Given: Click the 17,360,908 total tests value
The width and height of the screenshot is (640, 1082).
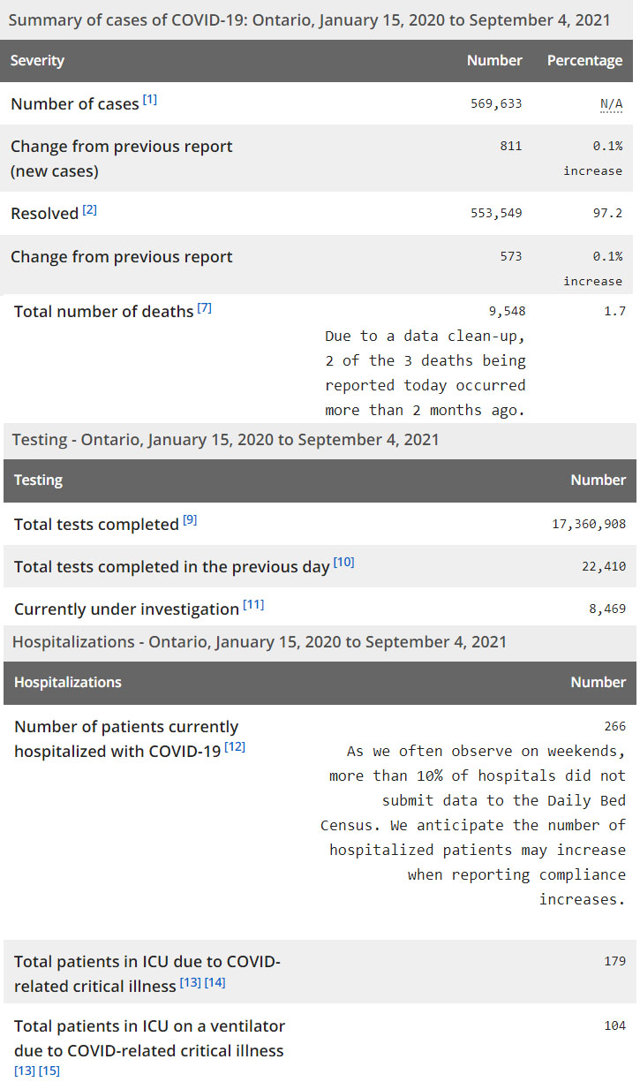Looking at the screenshot, I should click(589, 524).
